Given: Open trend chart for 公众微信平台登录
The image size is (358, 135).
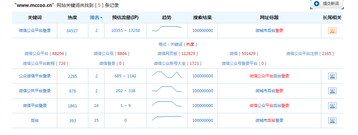Looking at the screenshot, I should pos(167,75).
